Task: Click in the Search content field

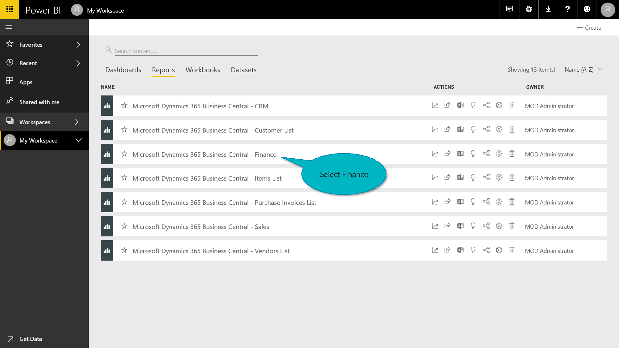Action: [x=186, y=51]
